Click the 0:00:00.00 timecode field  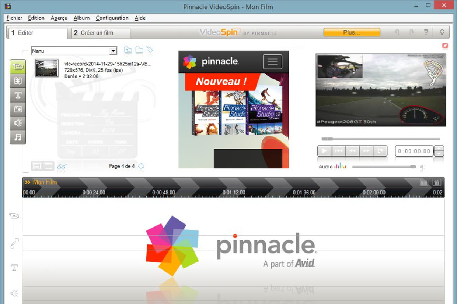(x=414, y=151)
